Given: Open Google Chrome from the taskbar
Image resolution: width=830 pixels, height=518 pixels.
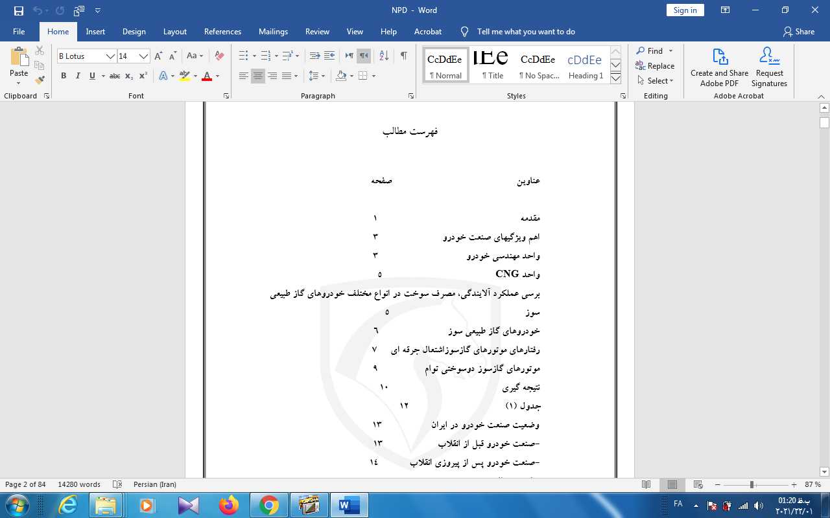Looking at the screenshot, I should (x=269, y=505).
